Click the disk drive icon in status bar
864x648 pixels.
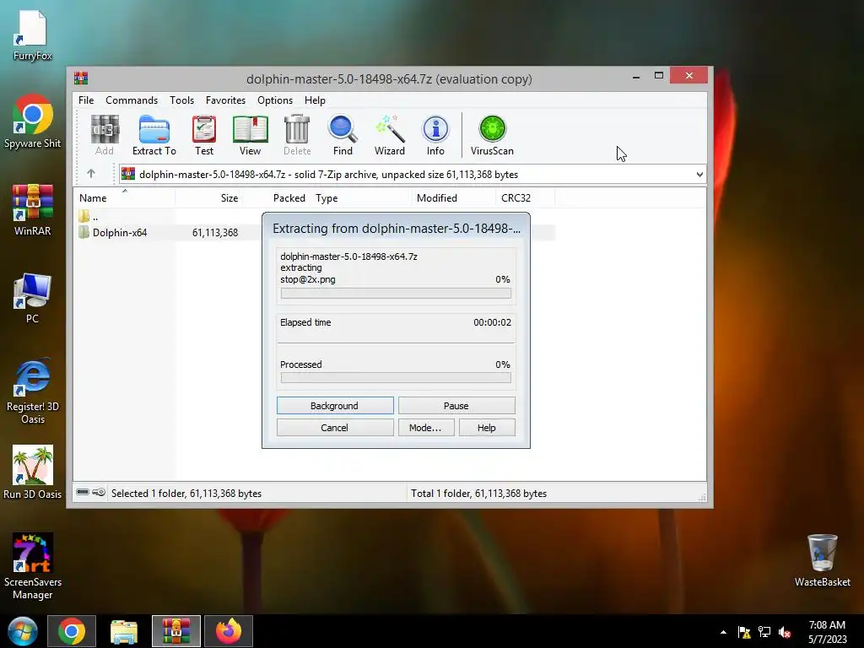tap(83, 492)
